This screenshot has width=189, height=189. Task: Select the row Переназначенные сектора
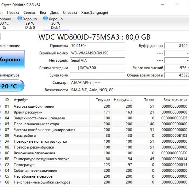(94, 124)
